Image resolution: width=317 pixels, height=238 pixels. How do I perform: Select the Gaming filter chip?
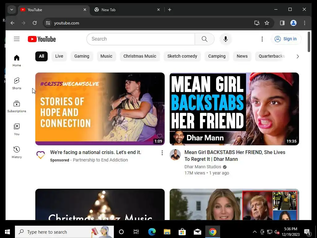[x=82, y=56]
